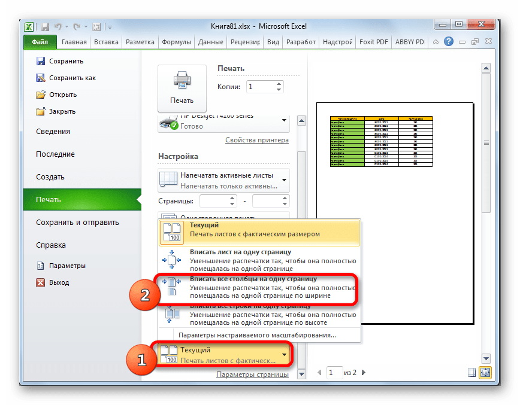This screenshot has height=405, width=520.
Task: Increase the first Страницы spinner
Action: (x=232, y=198)
